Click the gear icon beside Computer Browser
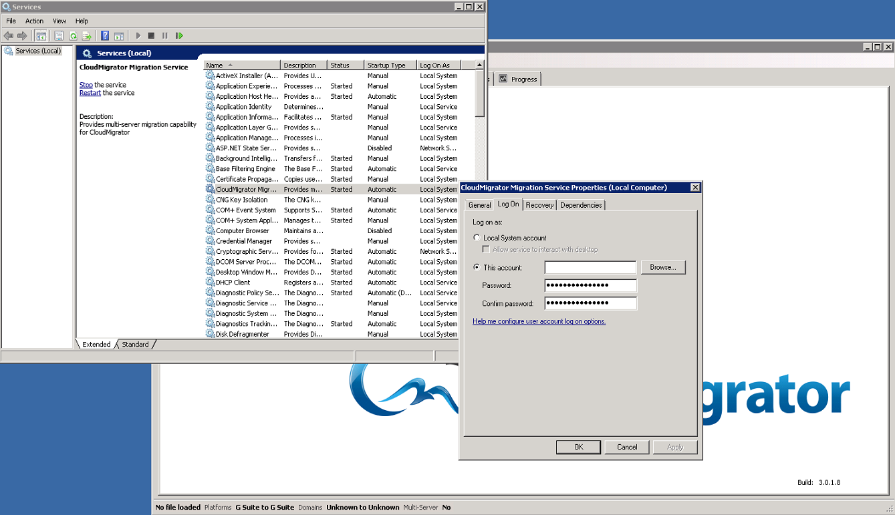The width and height of the screenshot is (895, 515). pyautogui.click(x=210, y=231)
